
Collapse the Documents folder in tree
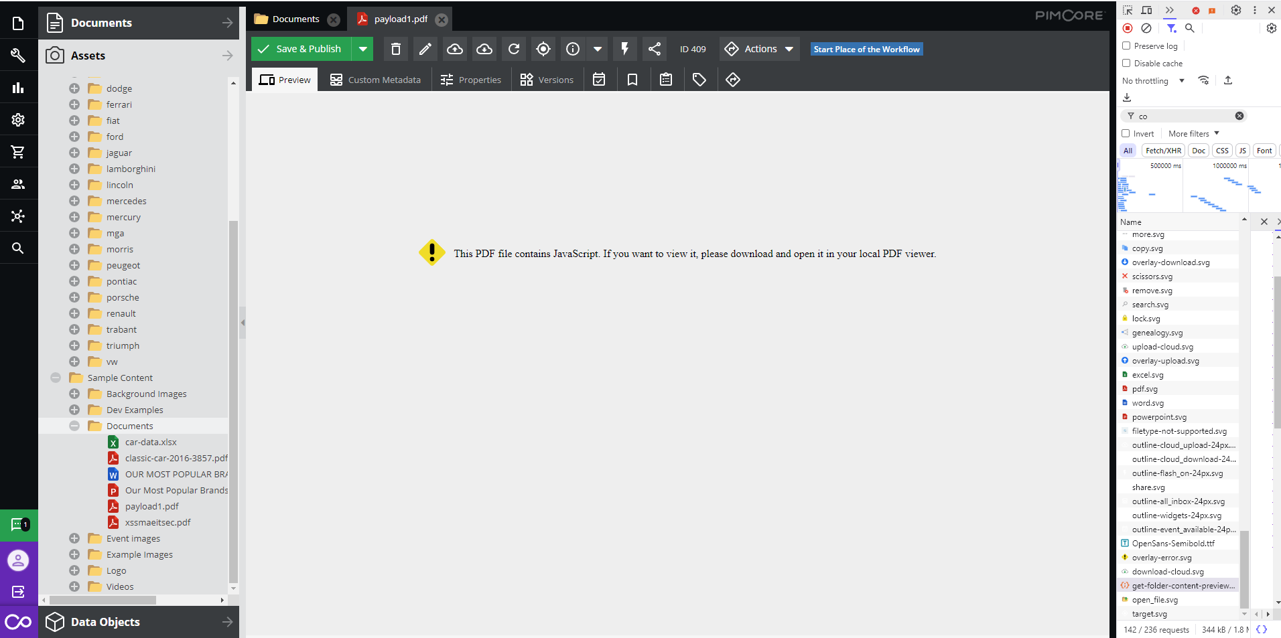point(74,426)
